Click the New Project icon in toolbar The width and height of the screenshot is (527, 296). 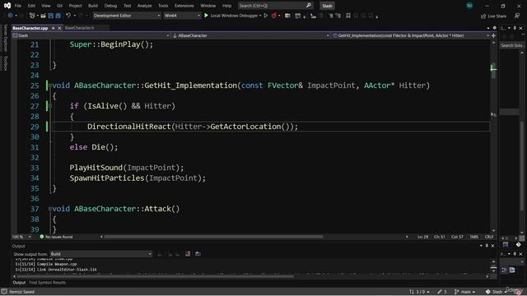pyautogui.click(x=32, y=16)
